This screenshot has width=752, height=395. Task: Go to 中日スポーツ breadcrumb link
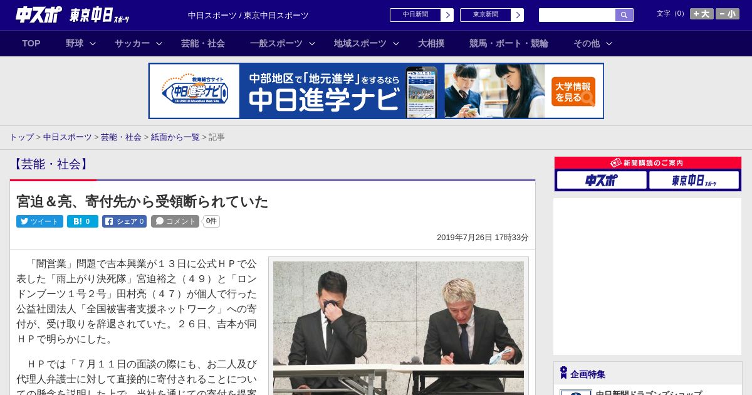[x=68, y=137]
